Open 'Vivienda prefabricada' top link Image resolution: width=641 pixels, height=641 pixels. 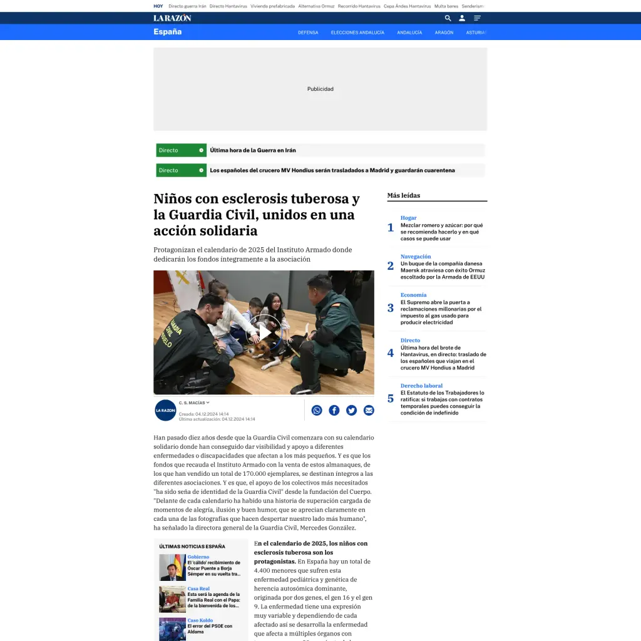pyautogui.click(x=273, y=6)
